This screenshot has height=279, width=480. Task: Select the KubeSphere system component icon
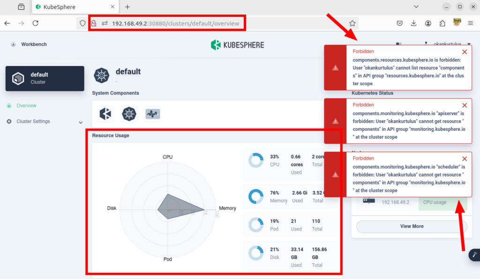pos(105,114)
